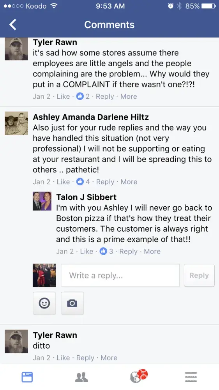Open More options on Ashley's comment
Screen dimensions: 219x390
tap(129, 182)
